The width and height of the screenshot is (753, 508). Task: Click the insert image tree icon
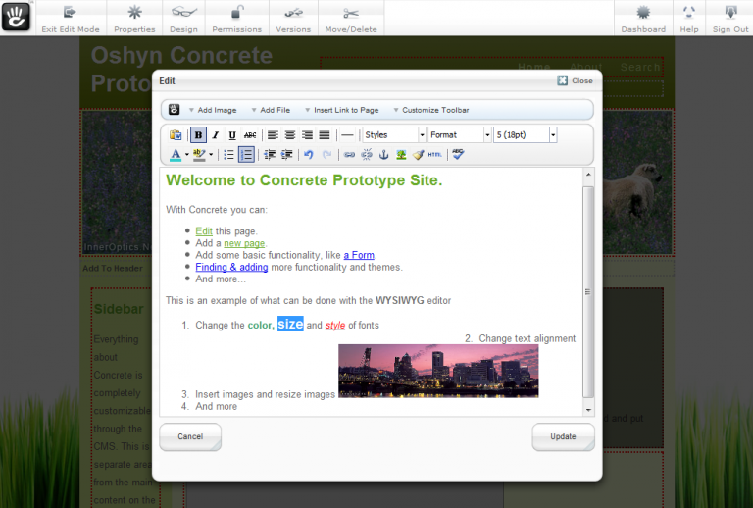(x=401, y=155)
